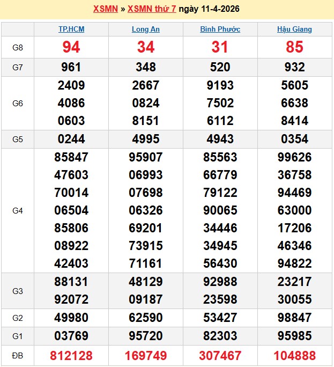Open the XSMN thứ 7 link
This screenshot has width=334, height=367.
tap(152, 9)
